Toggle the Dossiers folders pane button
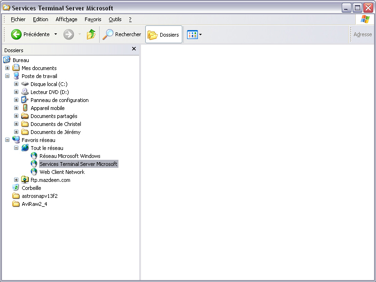This screenshot has height=282, width=376. (x=164, y=34)
